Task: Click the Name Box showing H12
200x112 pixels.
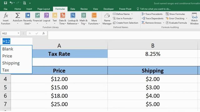Action: pos(9,33)
